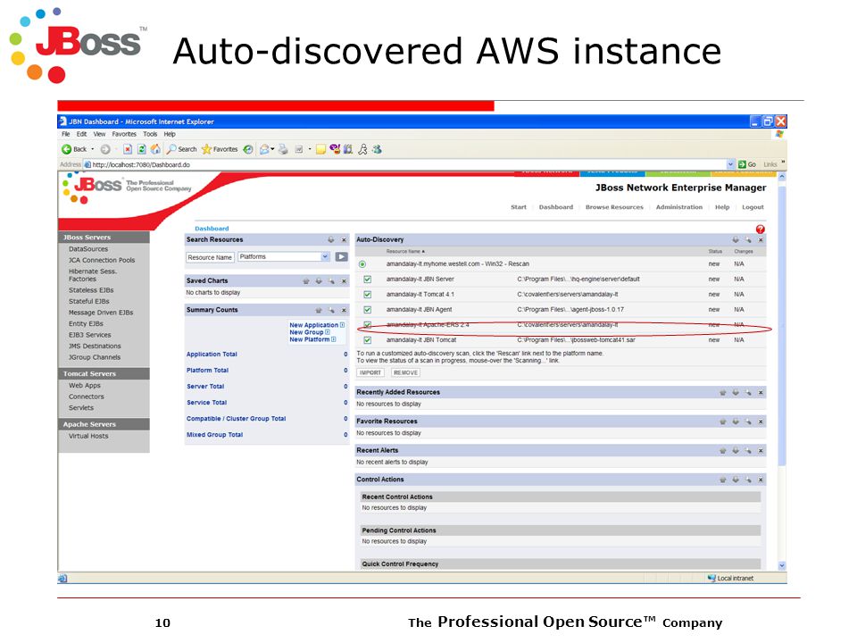Refresh the page with the Refresh icon
The height and width of the screenshot is (643, 857).
pyautogui.click(x=142, y=149)
